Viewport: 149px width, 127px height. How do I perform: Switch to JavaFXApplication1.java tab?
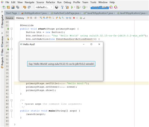[99, 13]
